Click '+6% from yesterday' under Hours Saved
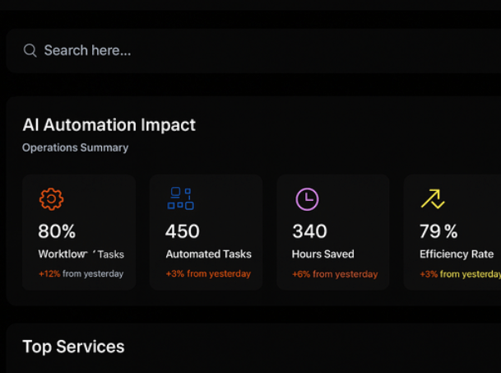Image resolution: width=501 pixels, height=373 pixels. point(335,274)
